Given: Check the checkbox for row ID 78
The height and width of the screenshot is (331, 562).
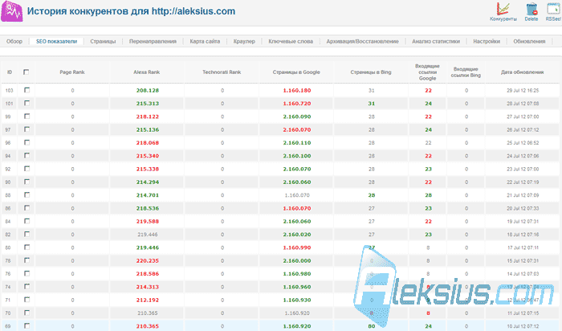Looking at the screenshot, I should [x=26, y=260].
